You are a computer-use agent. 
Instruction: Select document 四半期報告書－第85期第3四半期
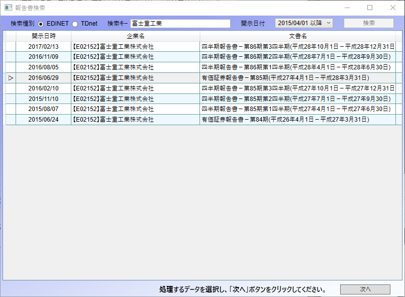coord(297,88)
